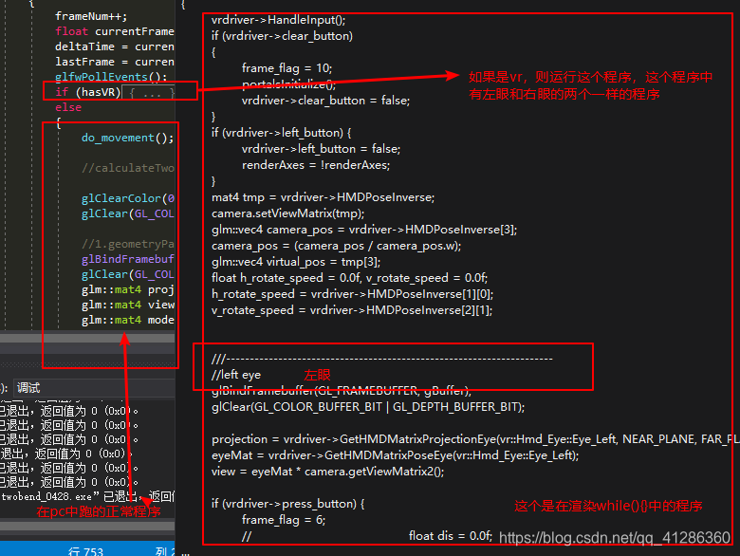Click the renderAxes = !renderAxes; line
The width and height of the screenshot is (740, 556).
pos(316,165)
